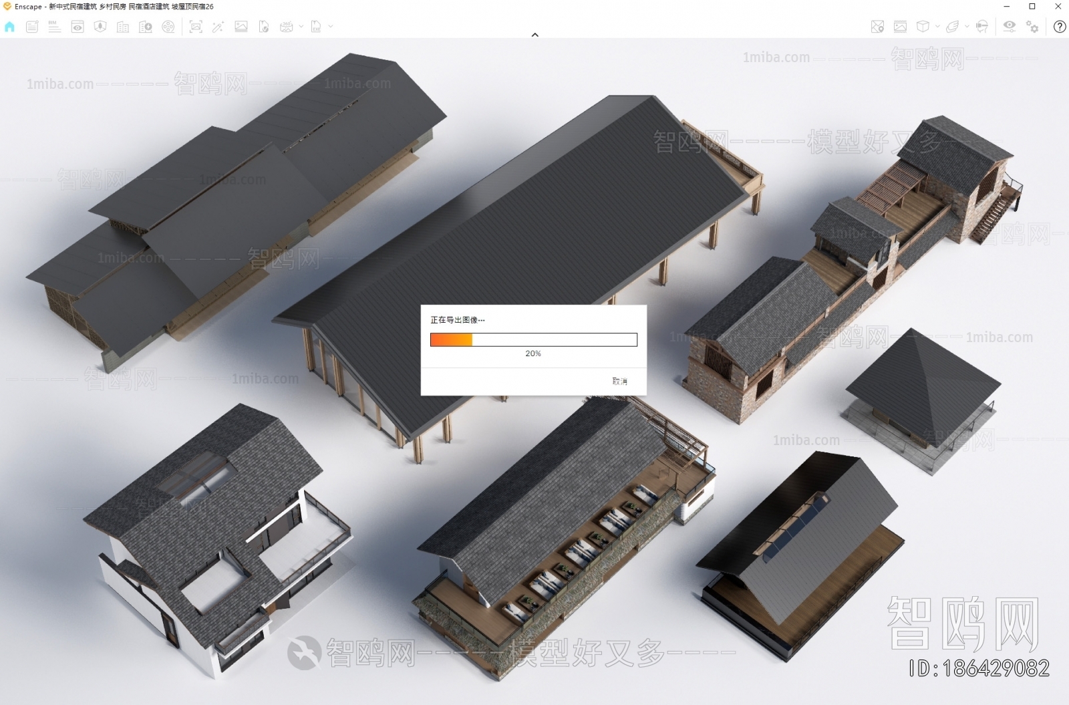Click the 取消 cancel button
Viewport: 1069px width, 705px height.
click(x=619, y=381)
